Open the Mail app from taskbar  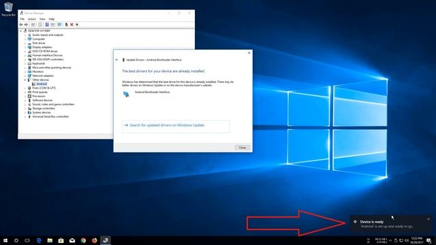pyautogui.click(x=72, y=240)
